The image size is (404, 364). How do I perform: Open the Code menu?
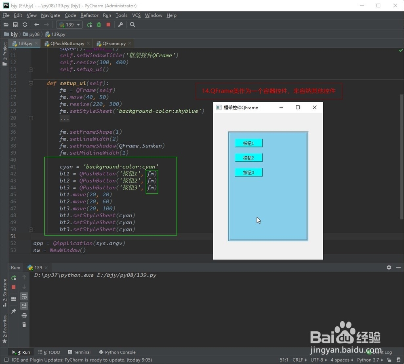pyautogui.click(x=70, y=15)
